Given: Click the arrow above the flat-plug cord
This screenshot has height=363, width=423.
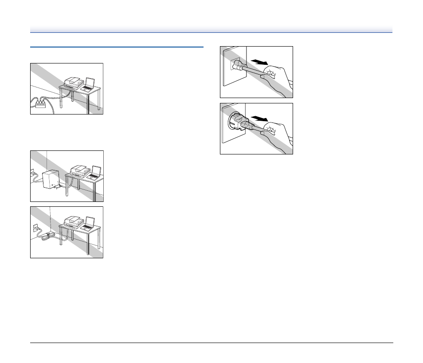Looking at the screenshot, I should click(x=259, y=63).
